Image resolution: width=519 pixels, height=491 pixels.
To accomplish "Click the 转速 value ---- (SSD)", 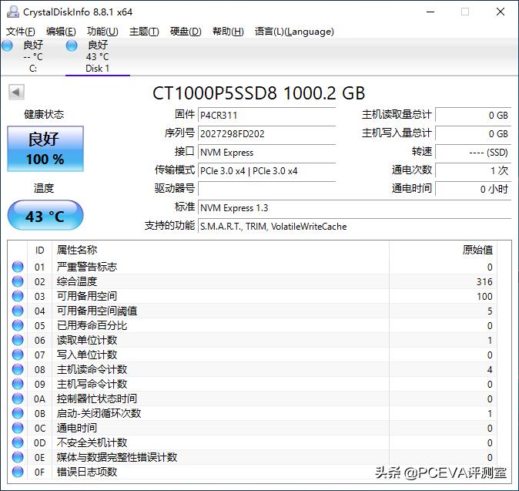I will point(474,153).
